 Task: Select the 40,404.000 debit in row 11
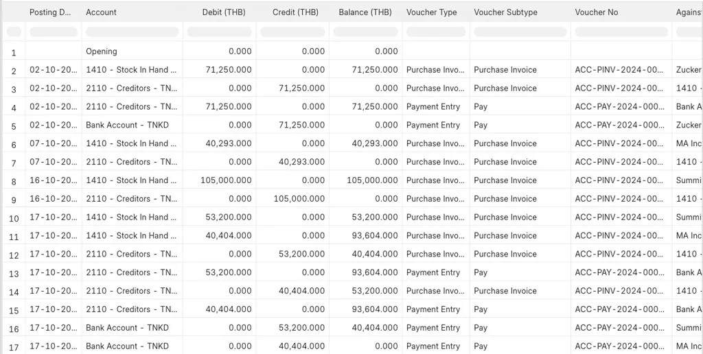[229, 235]
